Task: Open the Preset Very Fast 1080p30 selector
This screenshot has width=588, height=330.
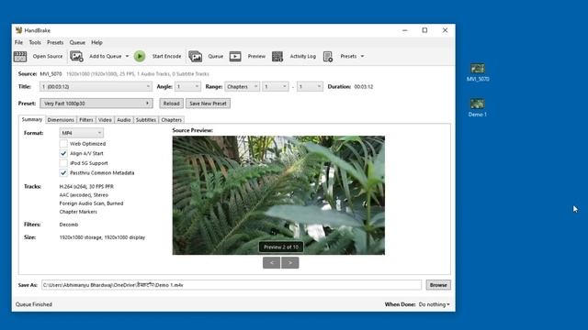Action: (x=96, y=104)
